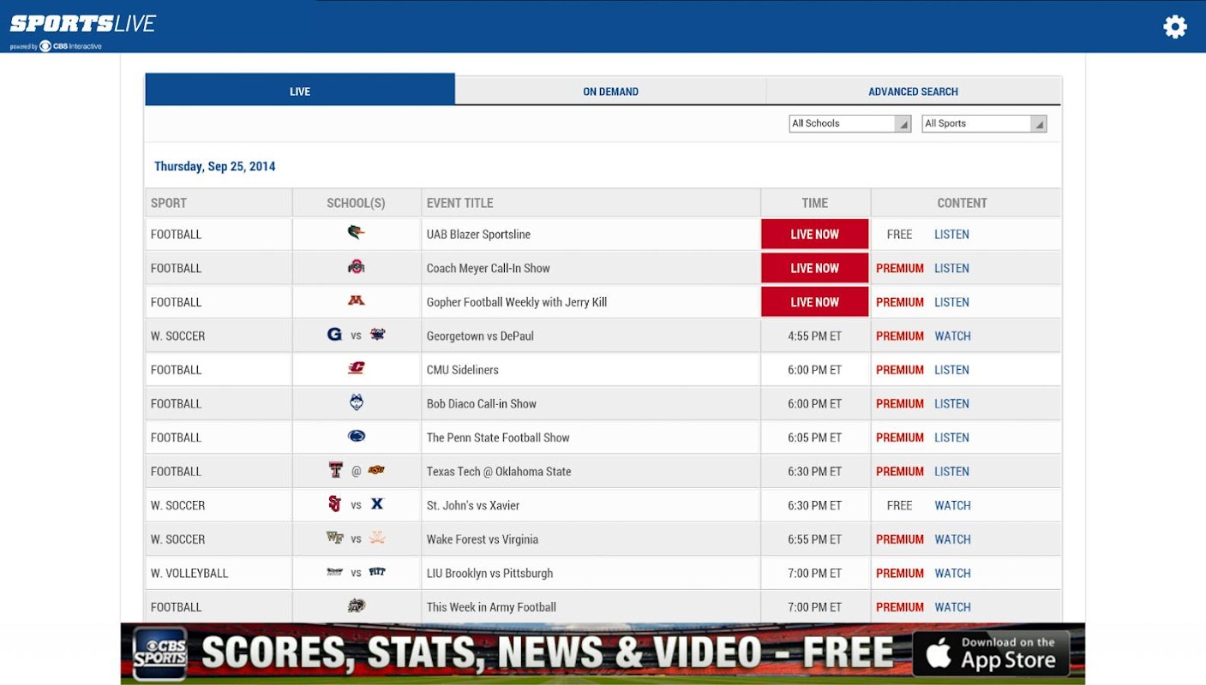Click Premium label for Coach Meyer show

coord(900,268)
